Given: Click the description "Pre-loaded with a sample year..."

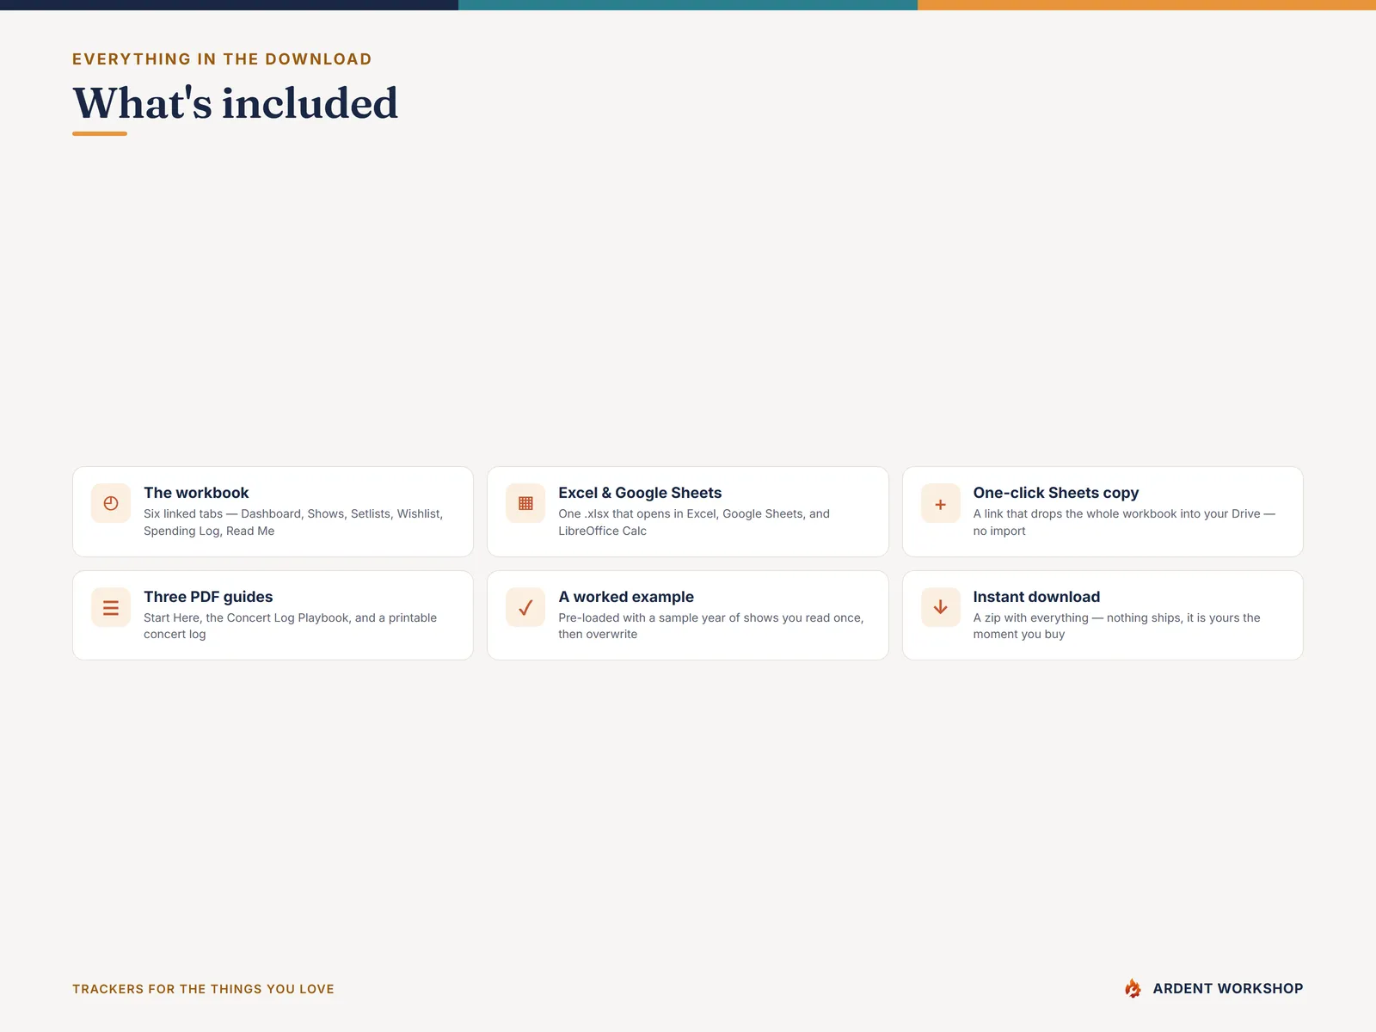Looking at the screenshot, I should tap(710, 626).
